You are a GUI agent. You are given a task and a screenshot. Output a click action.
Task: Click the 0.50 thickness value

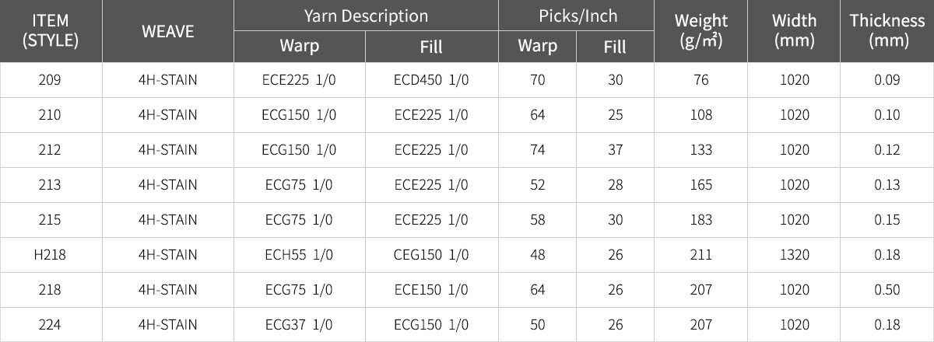click(x=887, y=290)
